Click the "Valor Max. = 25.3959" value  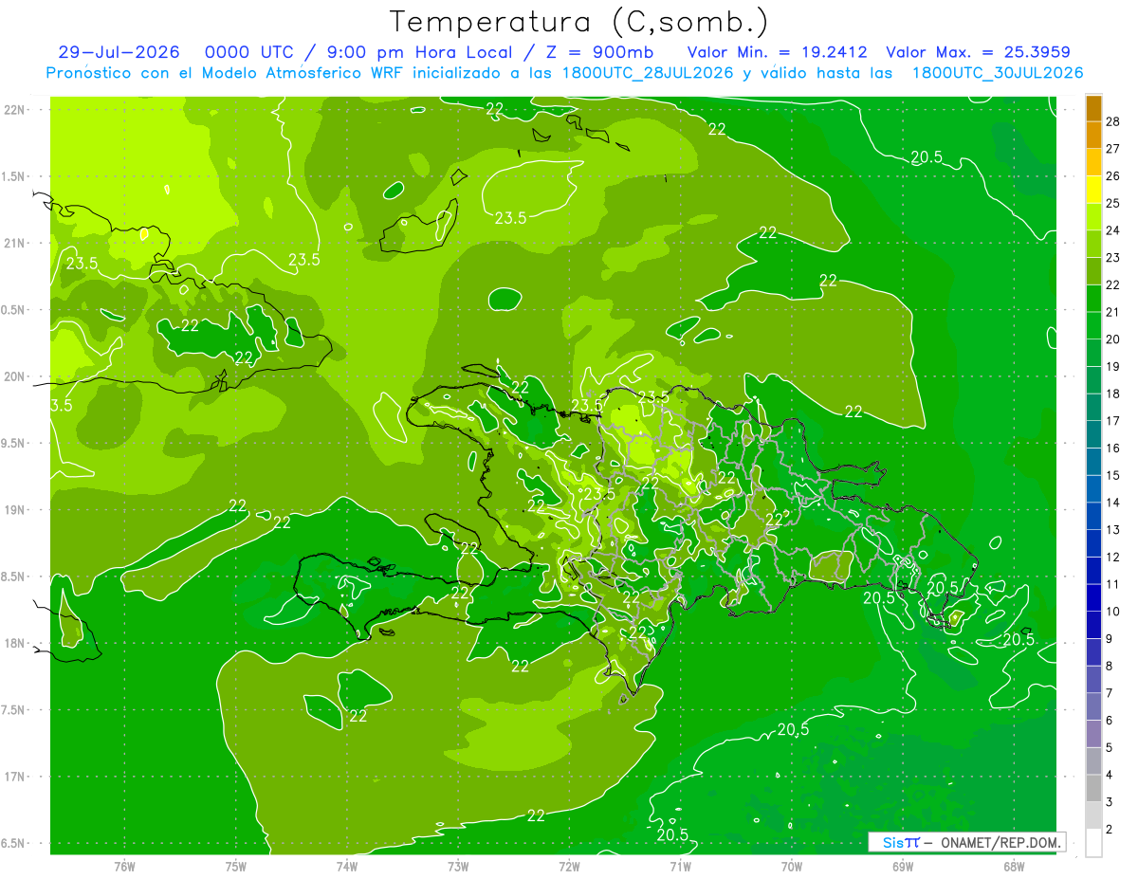978,52
